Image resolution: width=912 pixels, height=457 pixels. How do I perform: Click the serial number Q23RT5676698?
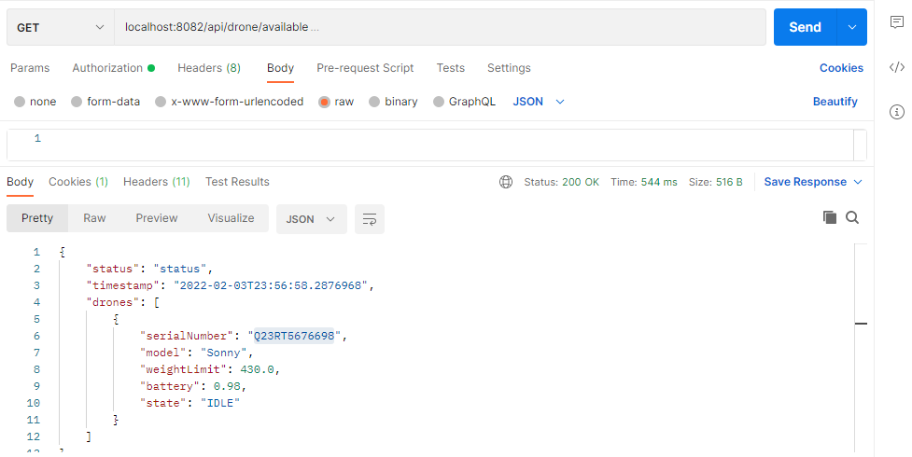(294, 336)
